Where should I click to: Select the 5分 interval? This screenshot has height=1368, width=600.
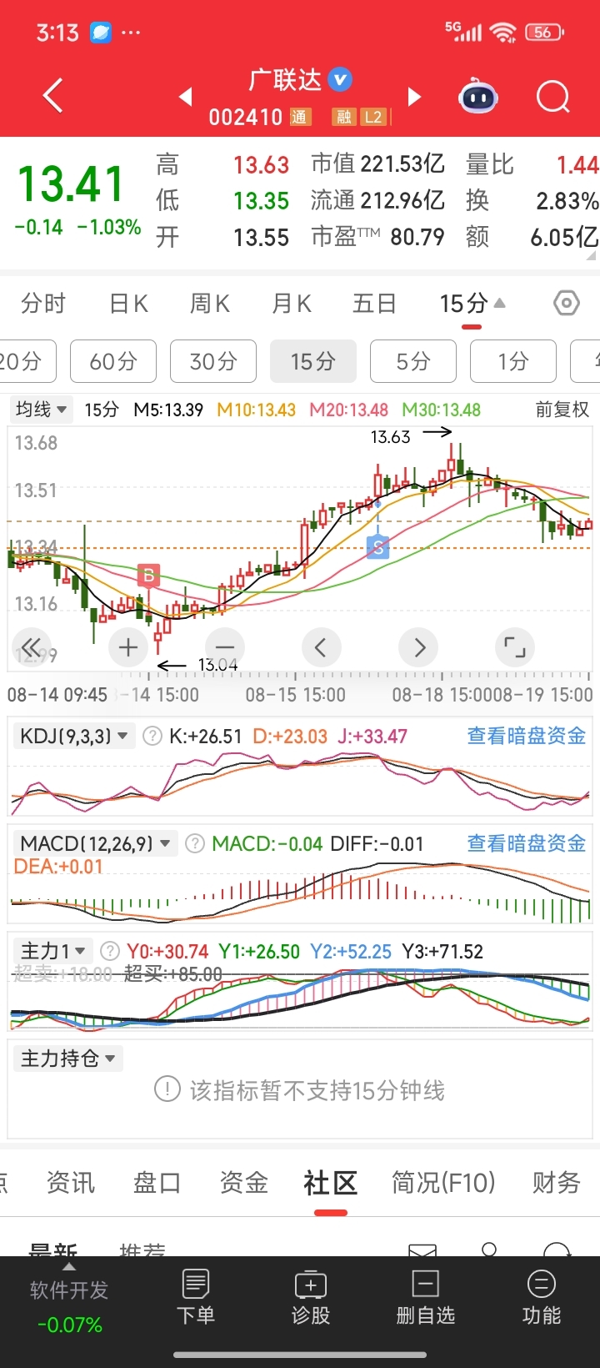[x=413, y=361]
